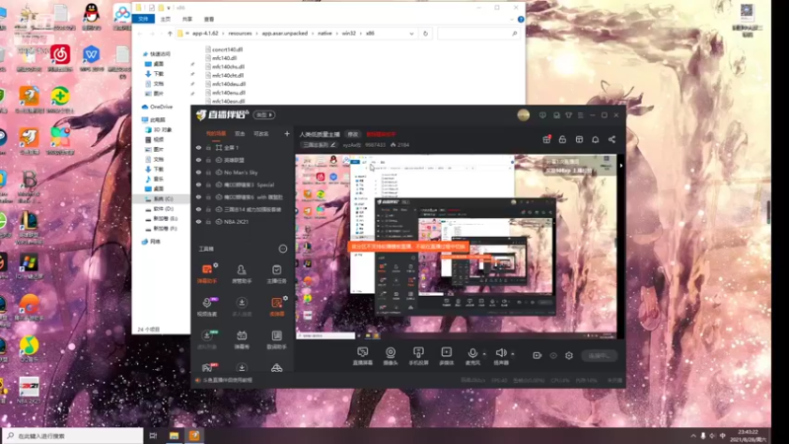Open the 主播任务 checklist icon
The image size is (789, 444).
point(276,273)
